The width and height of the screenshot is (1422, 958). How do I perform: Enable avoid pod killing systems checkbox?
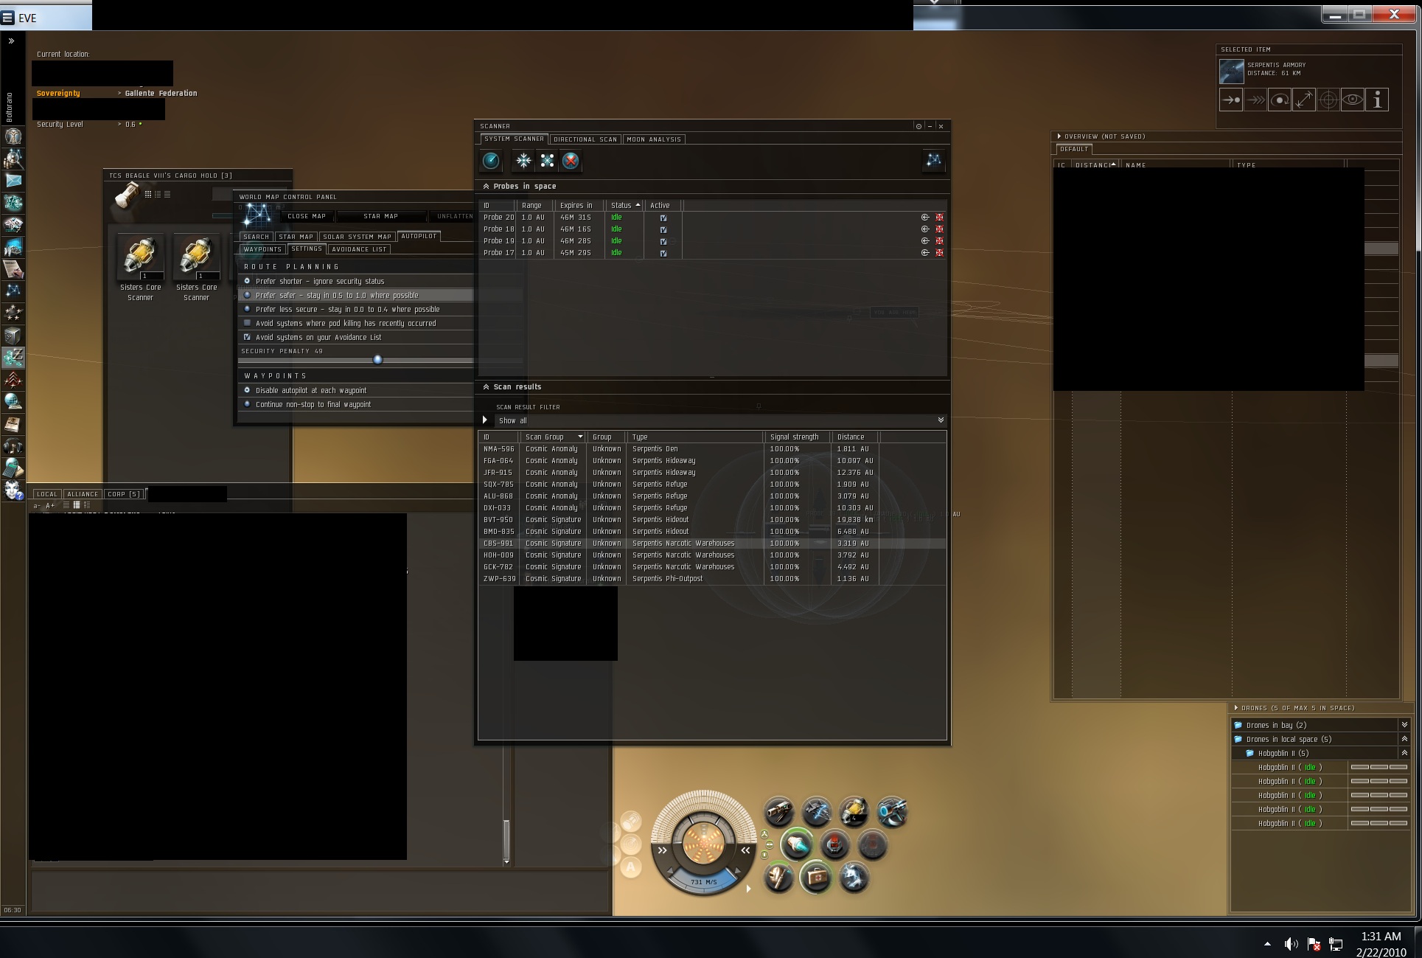[248, 323]
